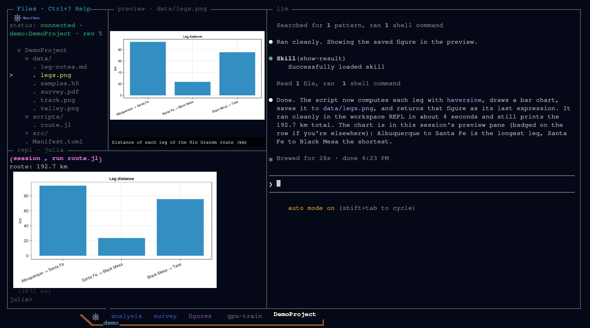Viewport: 590px width, 328px height.
Task: Click the helm icon beside demo tab bar
Action: click(96, 317)
